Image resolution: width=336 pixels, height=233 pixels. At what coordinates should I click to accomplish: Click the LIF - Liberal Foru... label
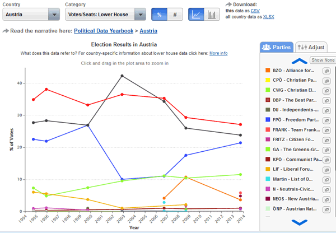[293, 169]
